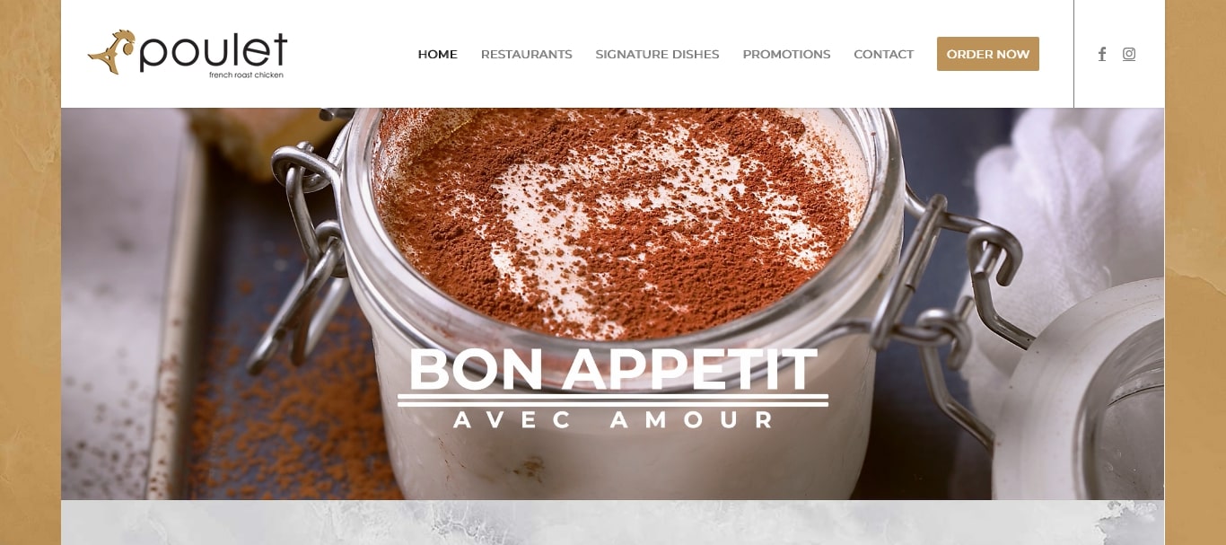Click the BON APPETIT headline

613,369
